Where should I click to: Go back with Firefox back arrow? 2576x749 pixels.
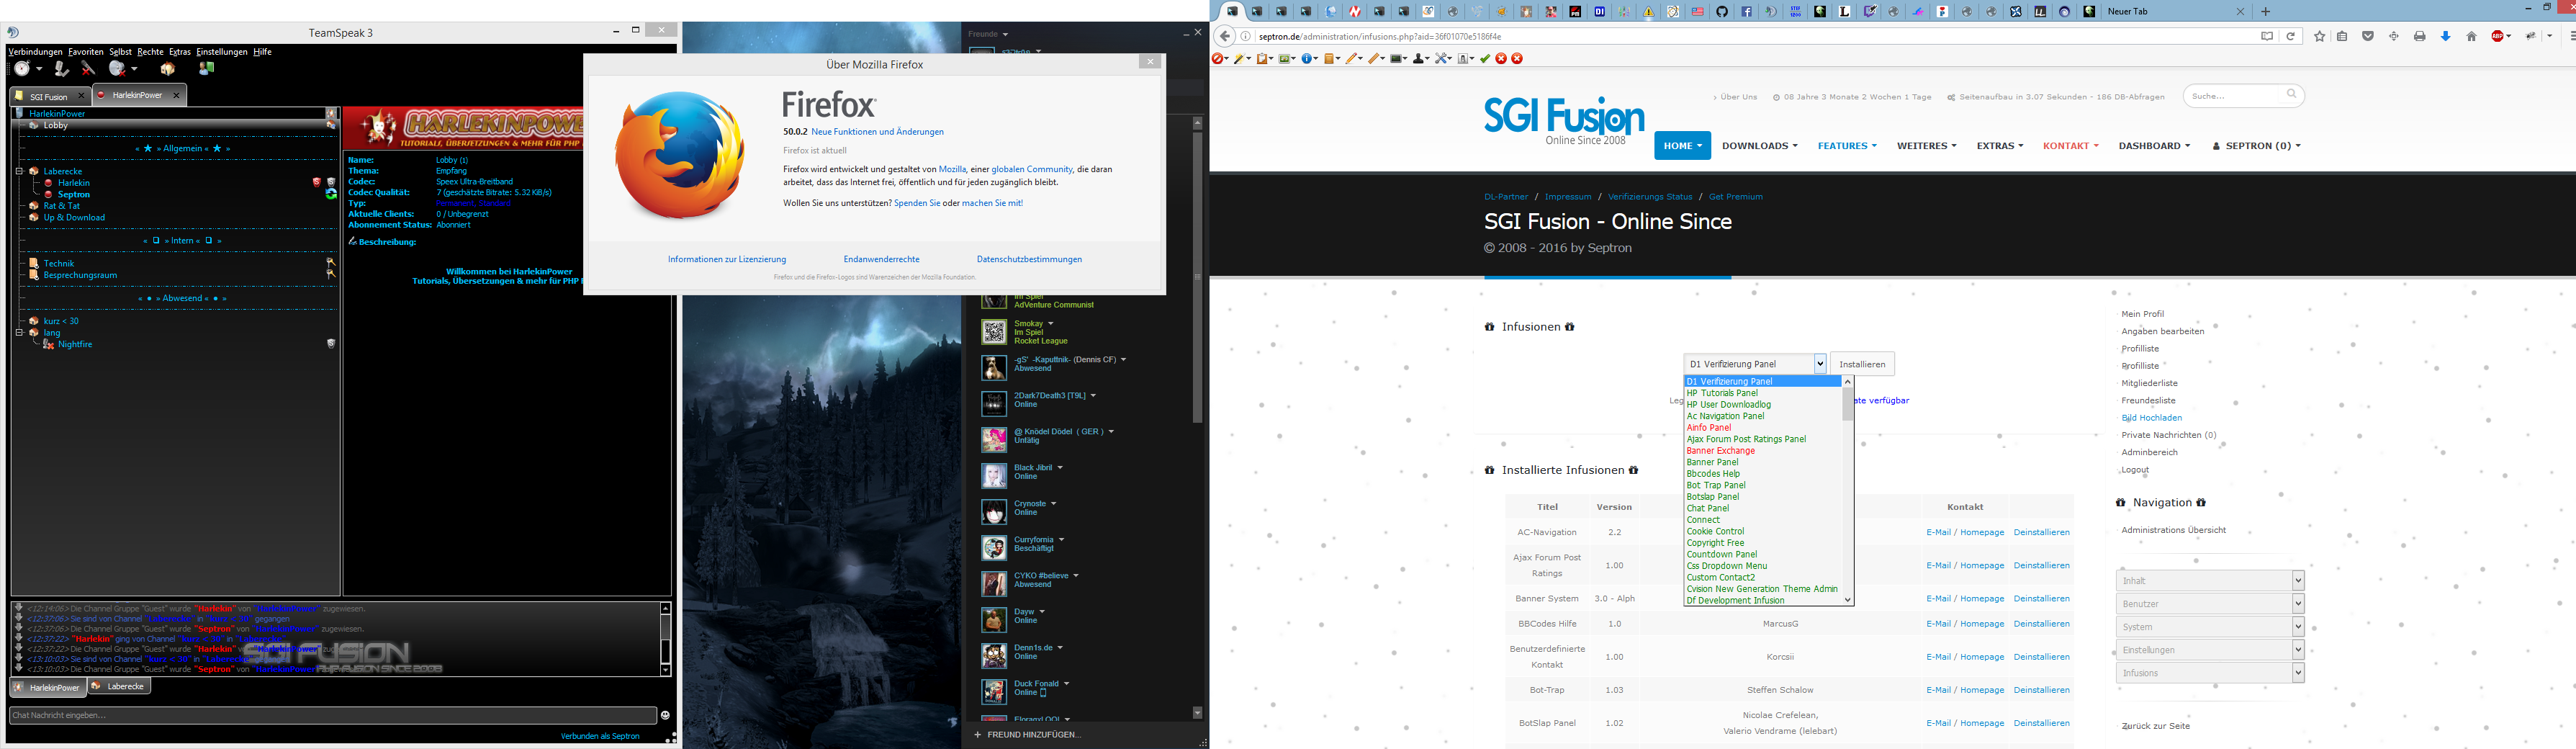click(x=1225, y=36)
